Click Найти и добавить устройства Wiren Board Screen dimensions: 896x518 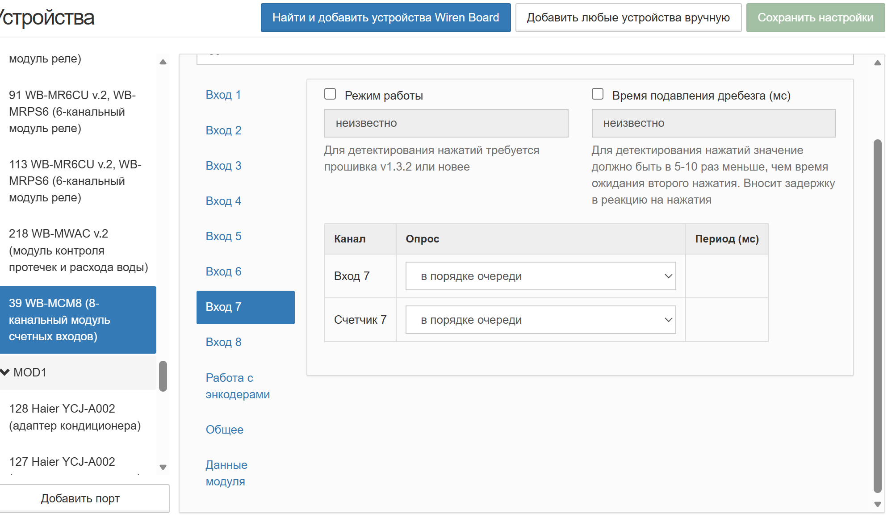click(x=385, y=17)
